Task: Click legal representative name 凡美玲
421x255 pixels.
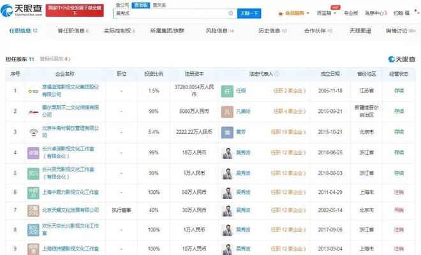Action: (x=243, y=112)
